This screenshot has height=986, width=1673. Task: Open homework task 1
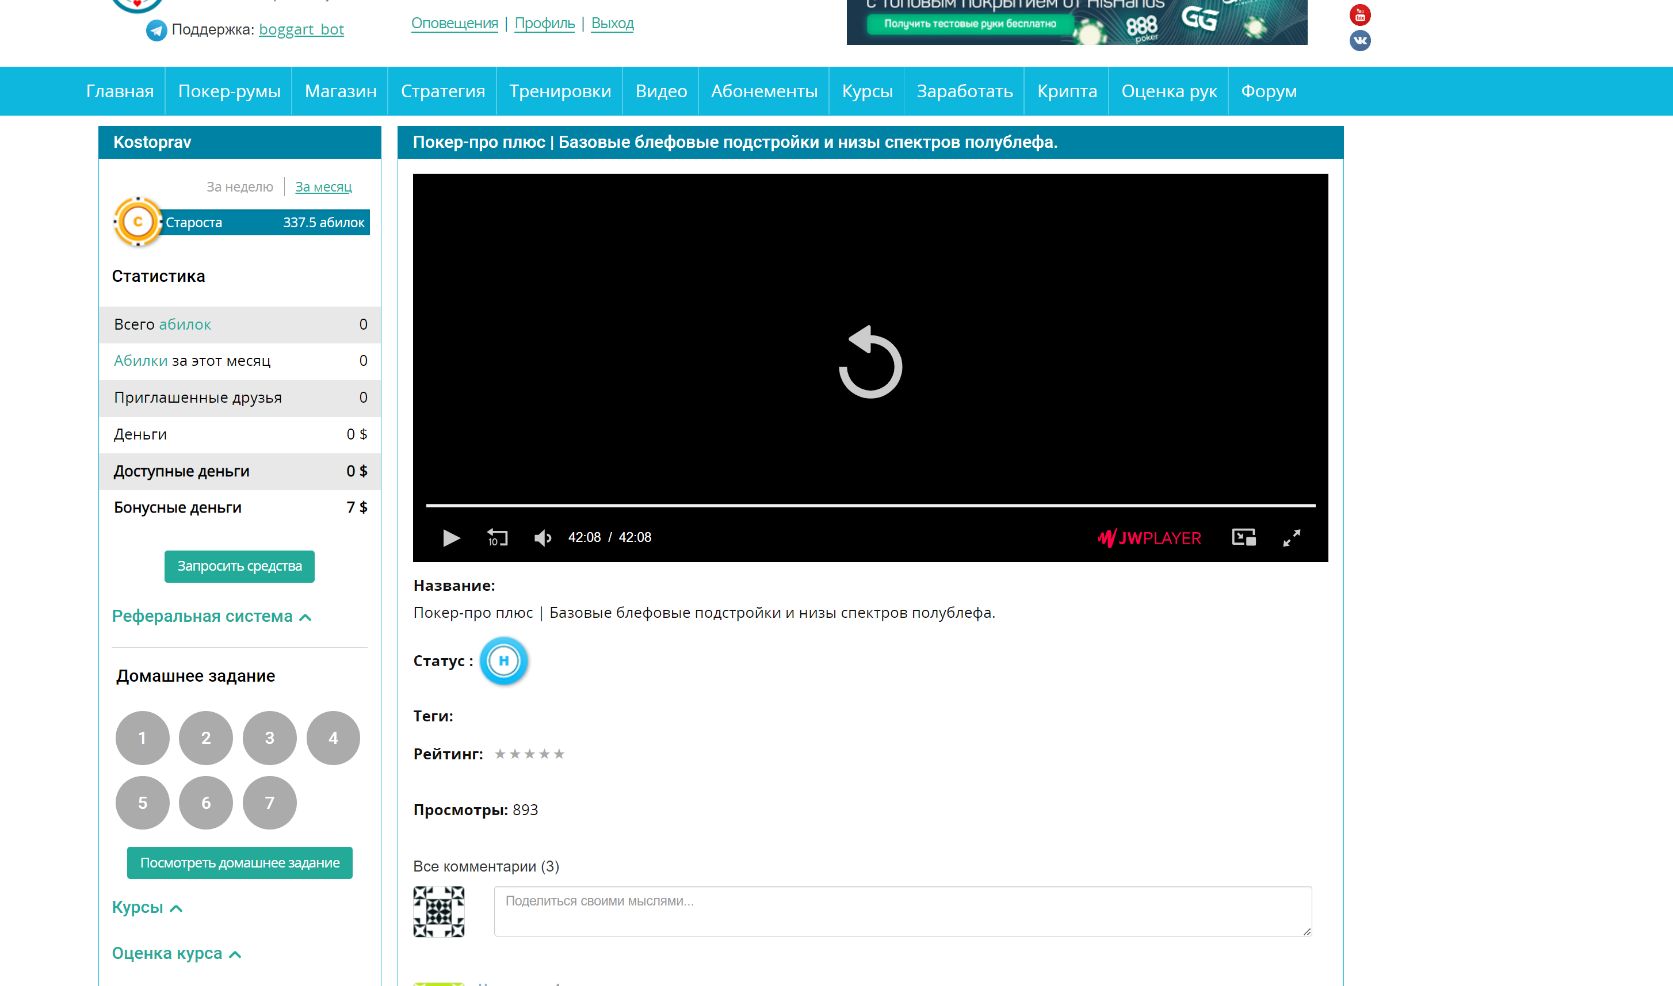(x=142, y=738)
